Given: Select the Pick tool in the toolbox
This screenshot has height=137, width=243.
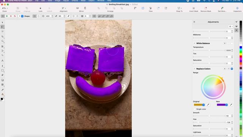Looking at the screenshot, I should (x=2, y=22).
